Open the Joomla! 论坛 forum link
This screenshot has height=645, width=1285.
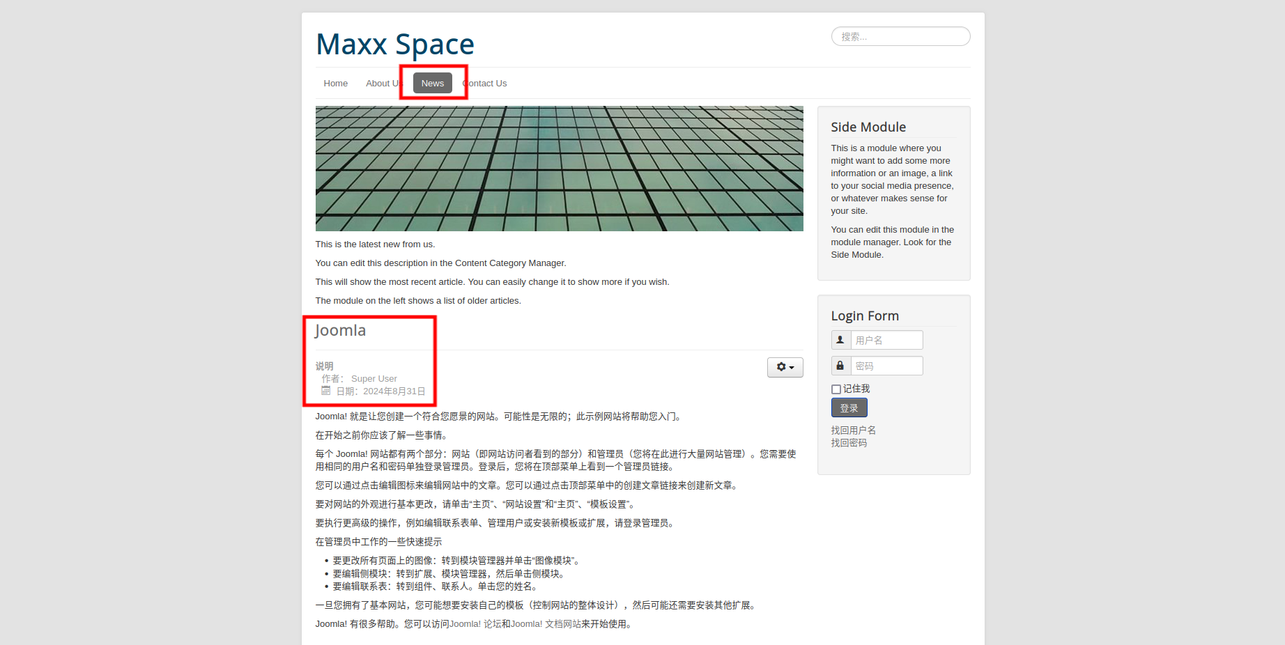[x=475, y=624]
